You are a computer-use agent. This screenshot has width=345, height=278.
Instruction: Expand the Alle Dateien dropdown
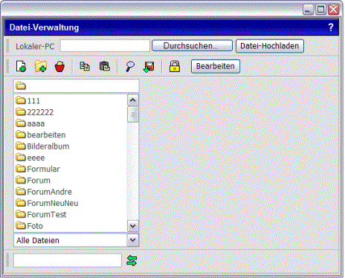133,240
